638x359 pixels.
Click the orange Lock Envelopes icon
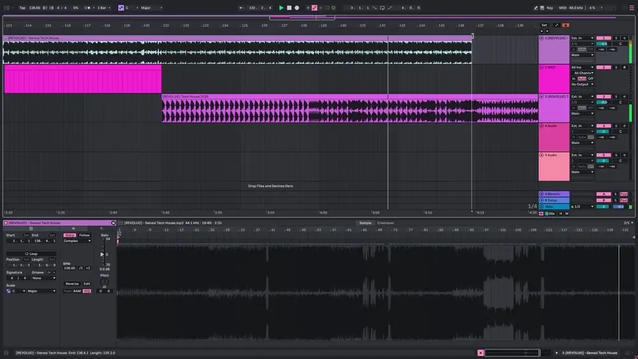coord(565,26)
